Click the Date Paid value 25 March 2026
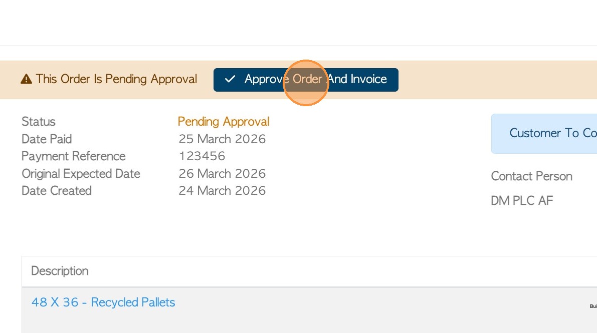Screen dimensions: 597x333 (222, 139)
